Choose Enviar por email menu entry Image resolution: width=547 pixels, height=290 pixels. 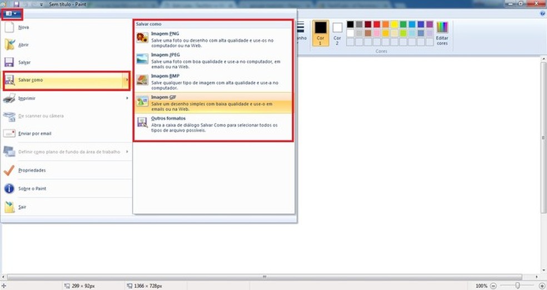pos(66,133)
